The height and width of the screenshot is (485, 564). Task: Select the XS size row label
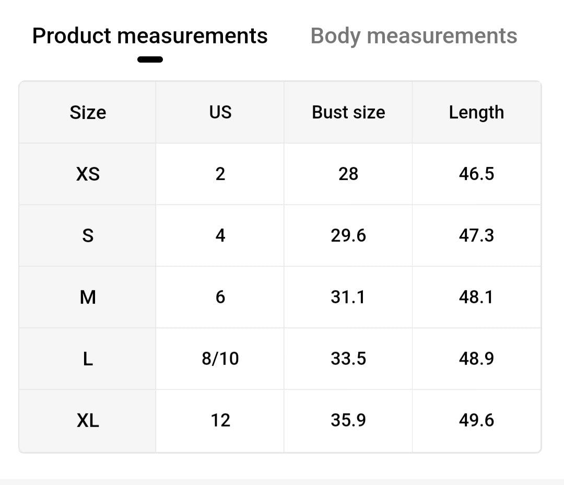pos(88,174)
